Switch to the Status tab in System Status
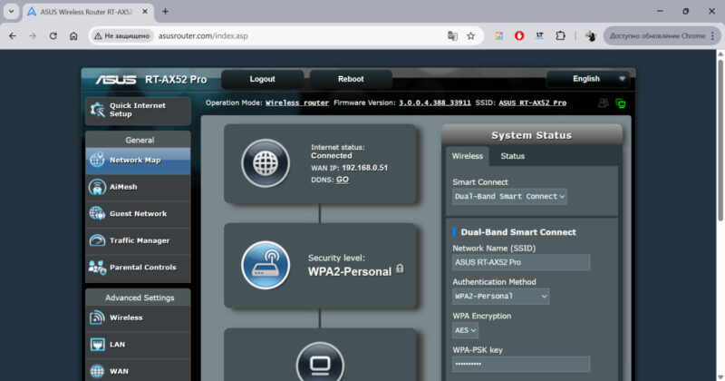This screenshot has width=725, height=381. tap(512, 156)
